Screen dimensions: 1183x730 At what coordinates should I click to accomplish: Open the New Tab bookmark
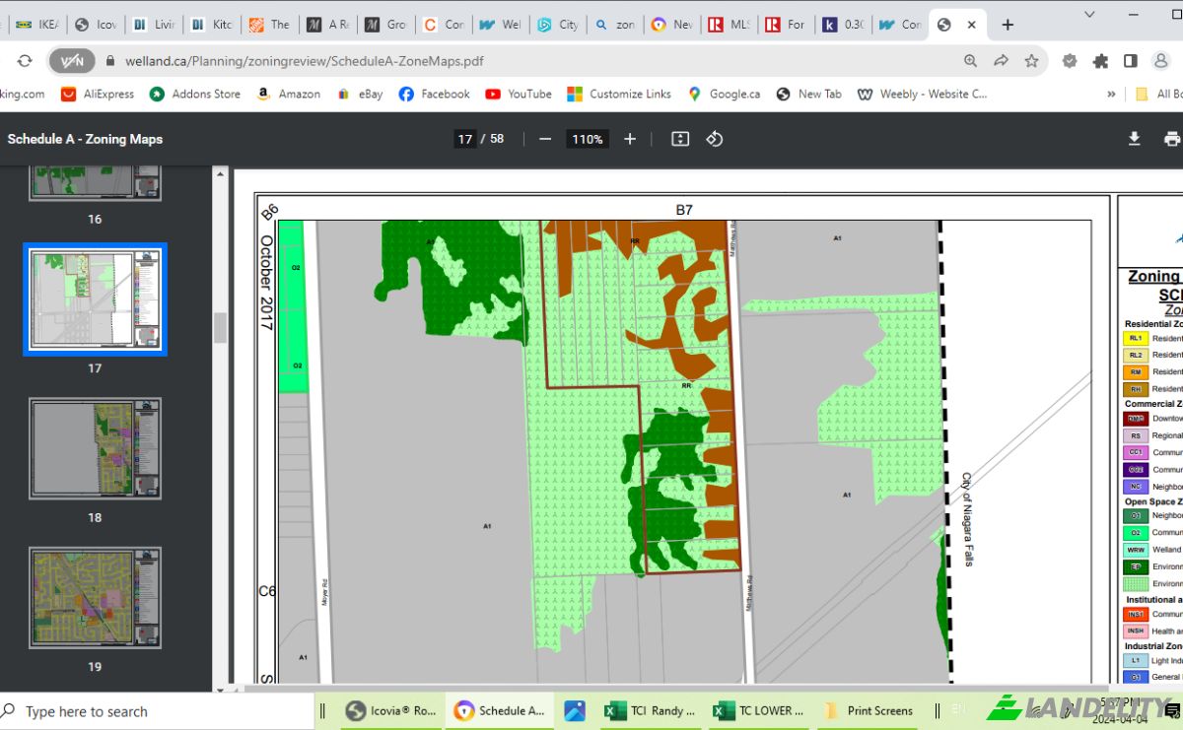pyautogui.click(x=809, y=94)
